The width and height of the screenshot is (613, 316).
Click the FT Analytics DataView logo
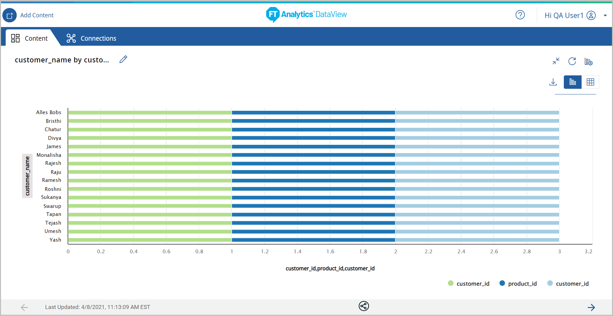click(306, 15)
